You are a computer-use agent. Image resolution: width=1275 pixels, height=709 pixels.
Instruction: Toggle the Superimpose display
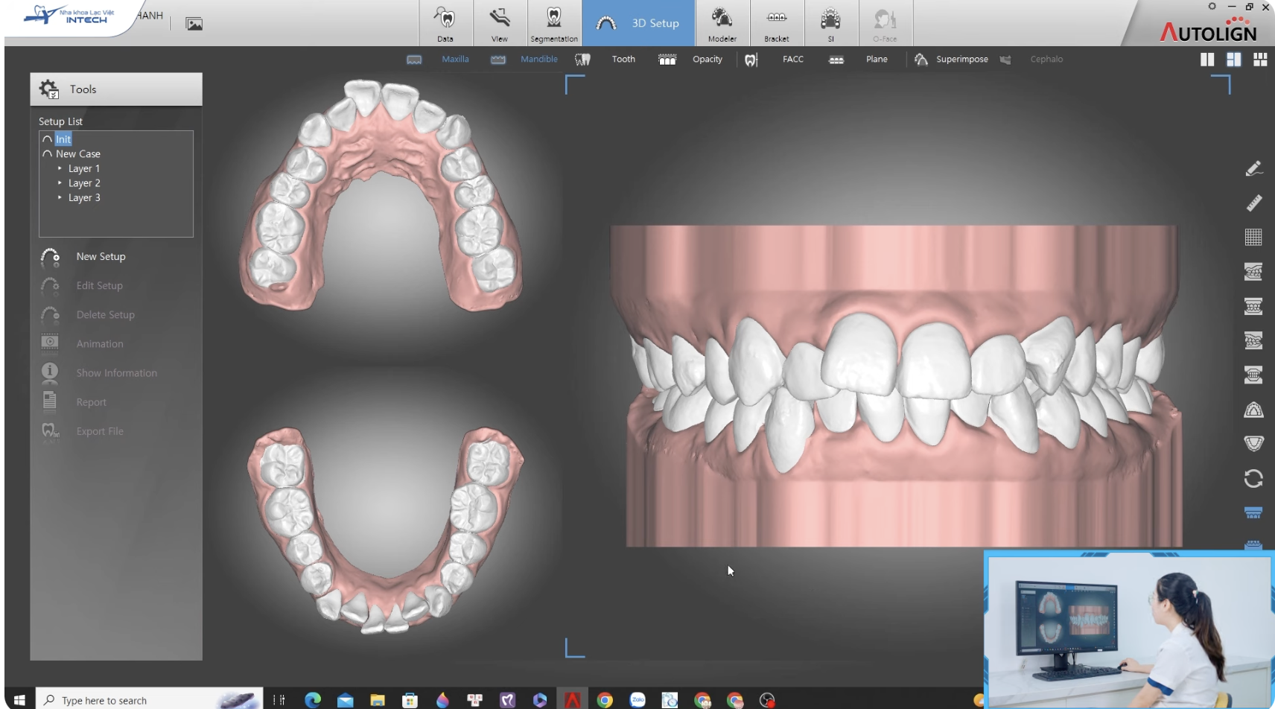coord(961,60)
